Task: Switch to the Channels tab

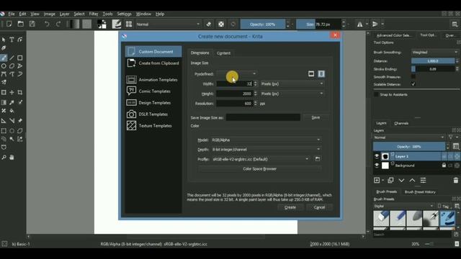Action: (401, 123)
